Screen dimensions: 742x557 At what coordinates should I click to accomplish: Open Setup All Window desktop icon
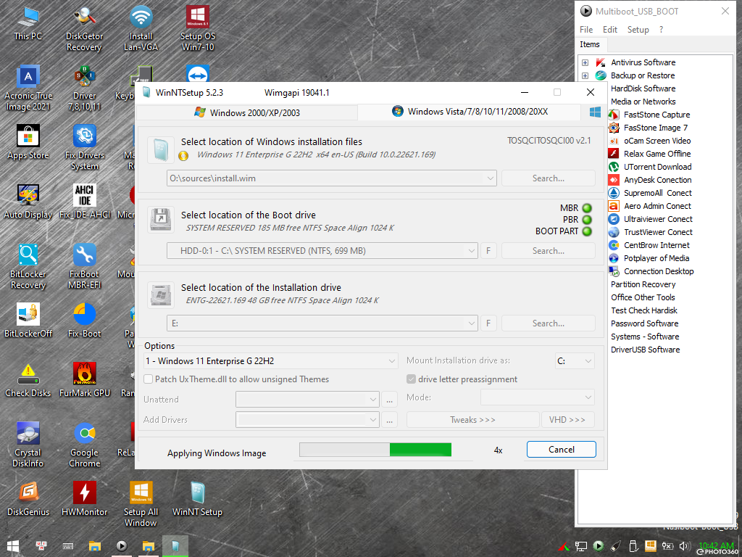(x=141, y=505)
